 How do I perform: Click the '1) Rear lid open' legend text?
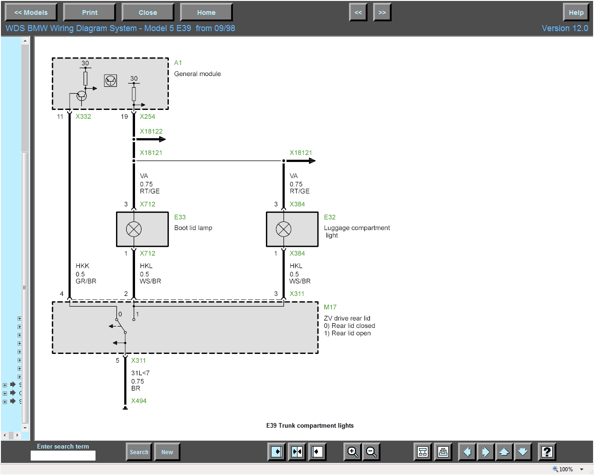tap(347, 333)
